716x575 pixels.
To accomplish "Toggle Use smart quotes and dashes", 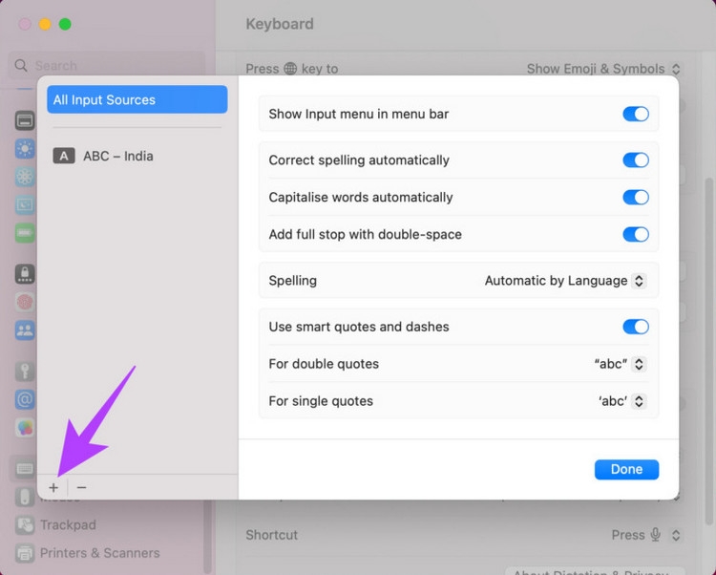I will click(636, 327).
